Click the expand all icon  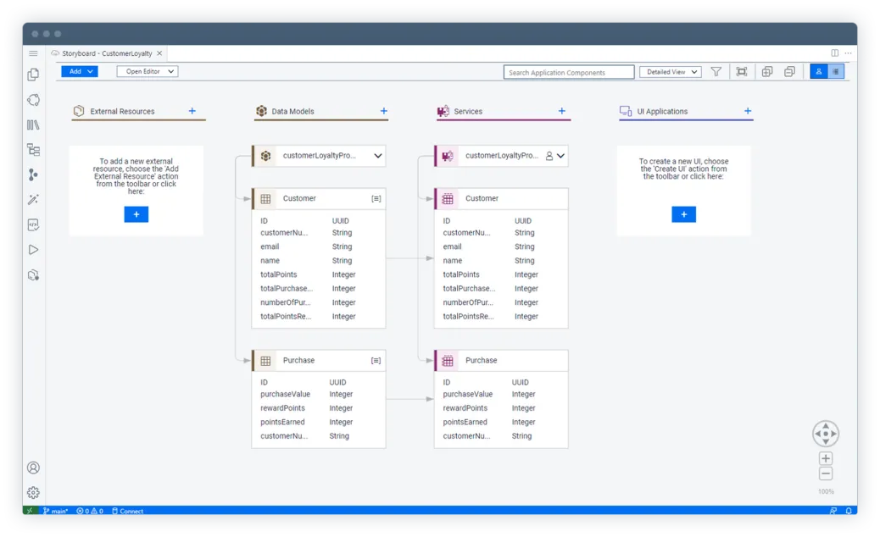(767, 72)
